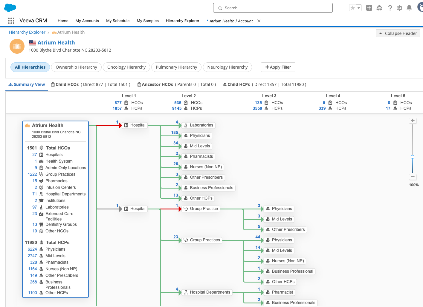The image size is (423, 307).
Task: Click the Health System icon in summary
Action: click(41, 161)
